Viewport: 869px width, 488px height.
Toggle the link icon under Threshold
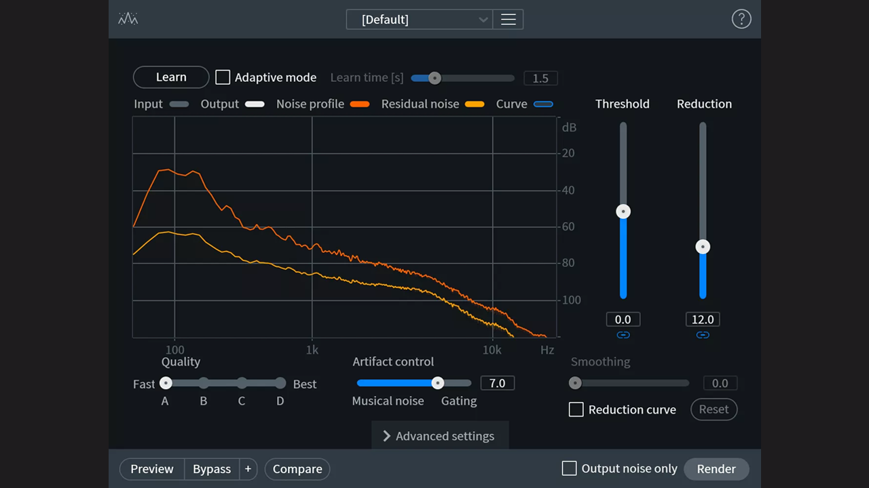click(623, 335)
